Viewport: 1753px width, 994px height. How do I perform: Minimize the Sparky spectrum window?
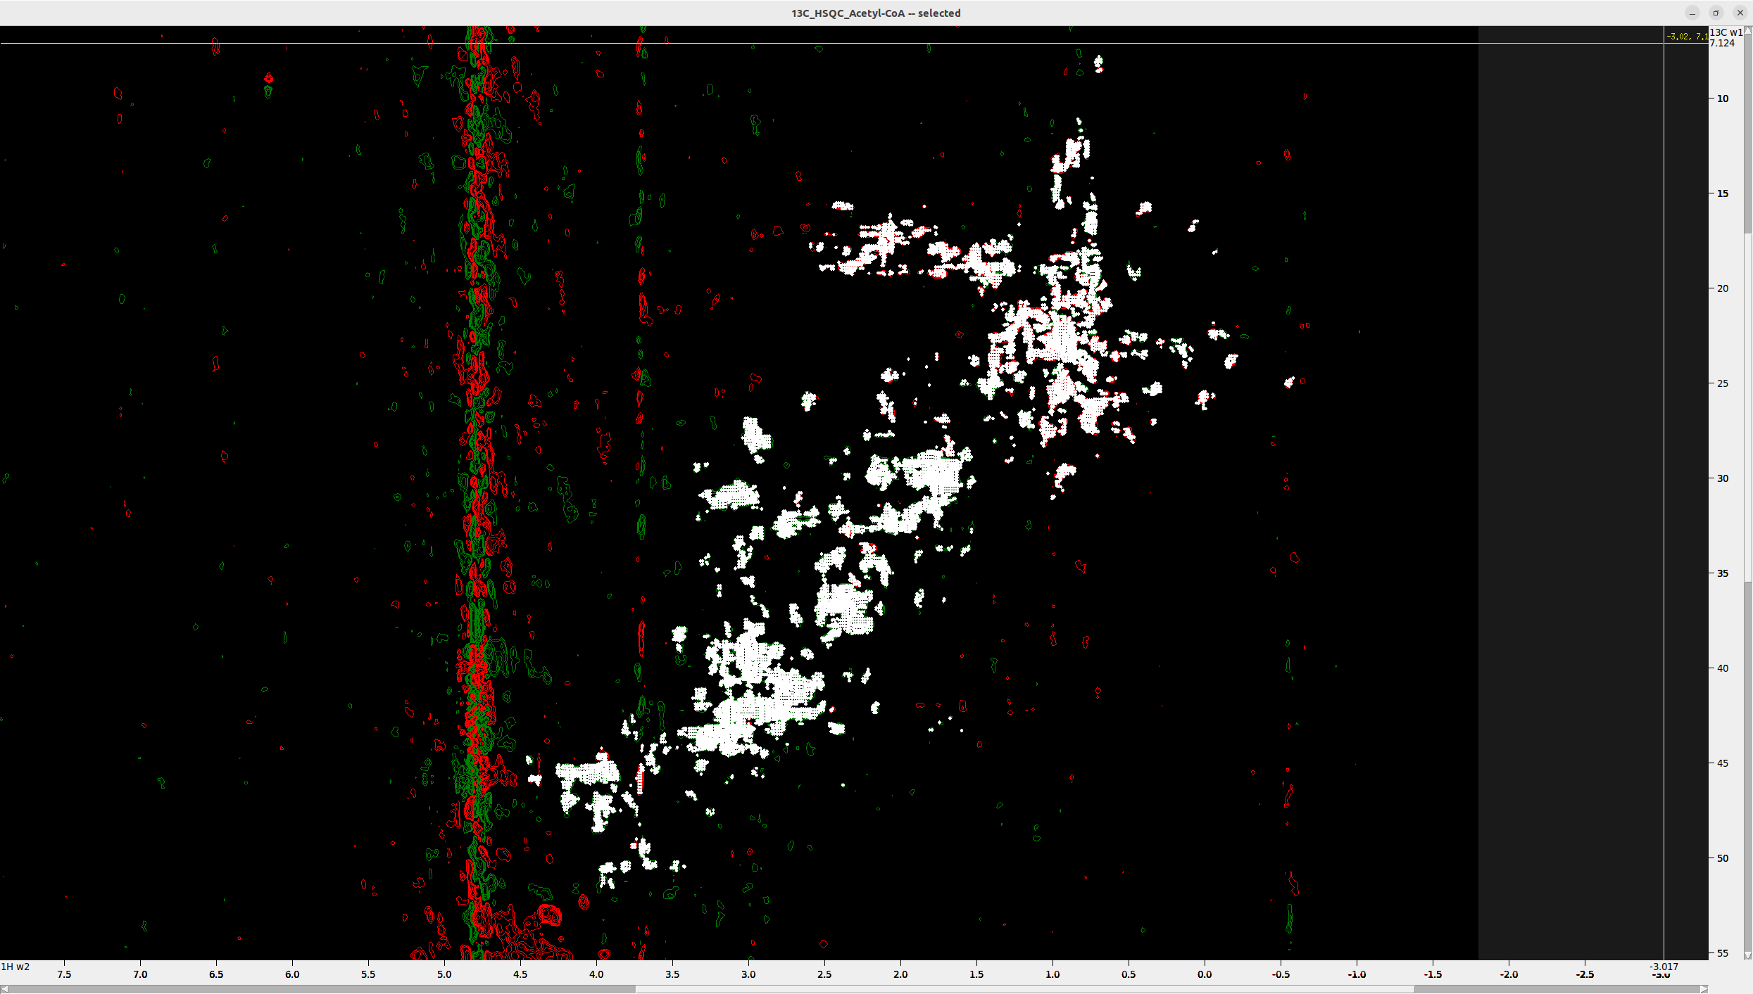pos(1692,13)
